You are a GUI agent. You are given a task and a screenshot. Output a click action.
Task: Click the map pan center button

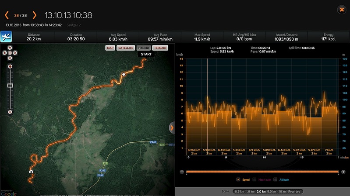pos(10,53)
